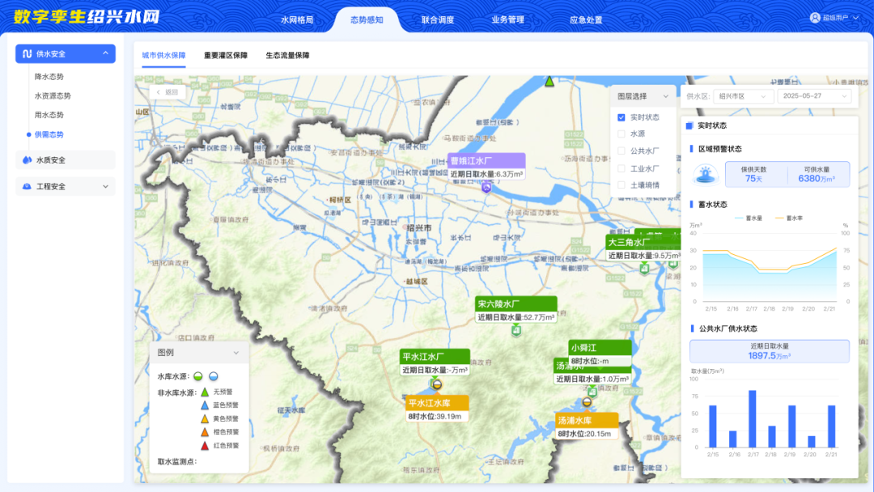The height and width of the screenshot is (492, 874).
Task: Click the 水质安全 water drop icon
Action: point(27,160)
